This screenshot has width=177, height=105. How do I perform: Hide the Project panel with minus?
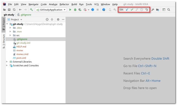[63, 20]
